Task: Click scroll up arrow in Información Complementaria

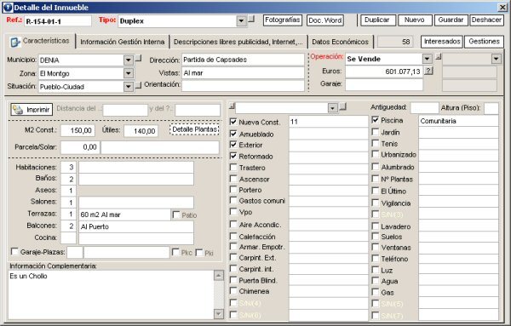Action: tap(219, 276)
